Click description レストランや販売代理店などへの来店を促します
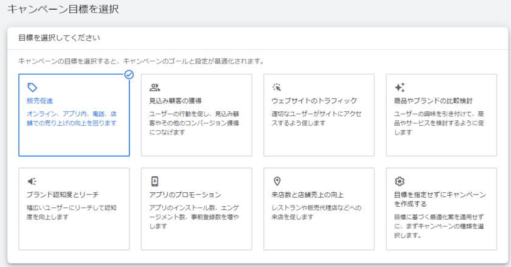Screen dimensions: 511x267 coord(316,212)
